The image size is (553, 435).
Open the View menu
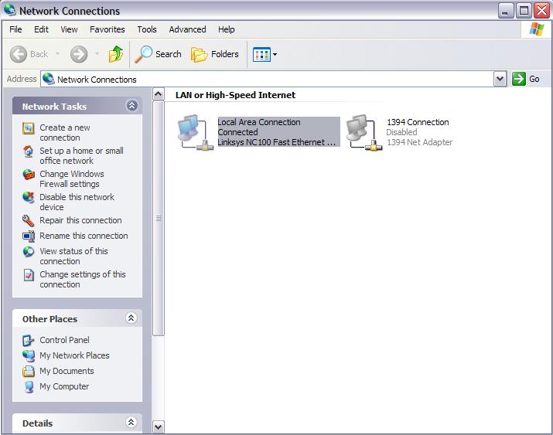[69, 29]
